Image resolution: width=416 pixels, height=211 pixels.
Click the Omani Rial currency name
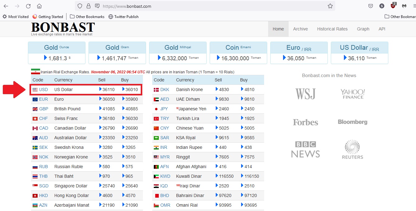(187, 205)
